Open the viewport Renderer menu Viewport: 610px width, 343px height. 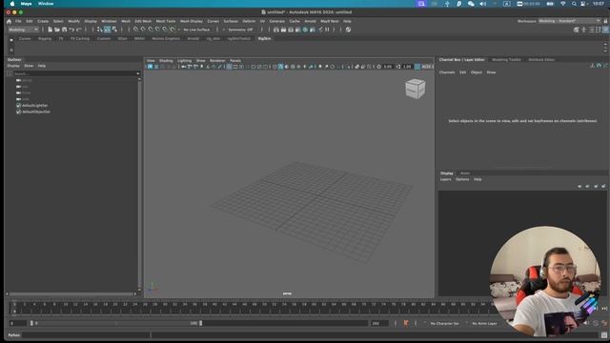point(217,61)
